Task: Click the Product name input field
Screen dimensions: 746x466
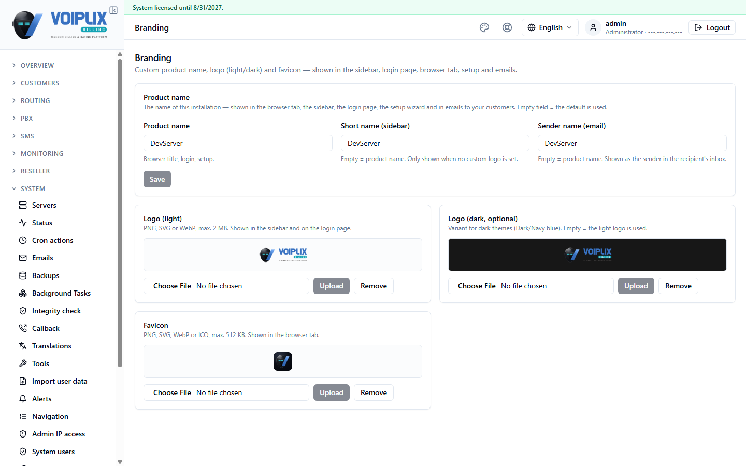Action: point(238,143)
